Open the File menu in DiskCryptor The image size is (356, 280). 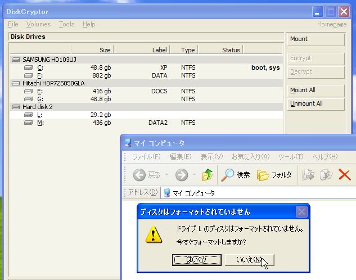(13, 24)
